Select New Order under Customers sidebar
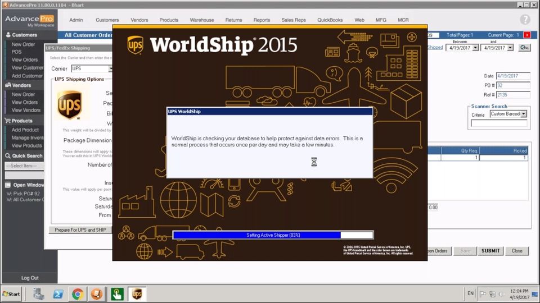 click(23, 44)
